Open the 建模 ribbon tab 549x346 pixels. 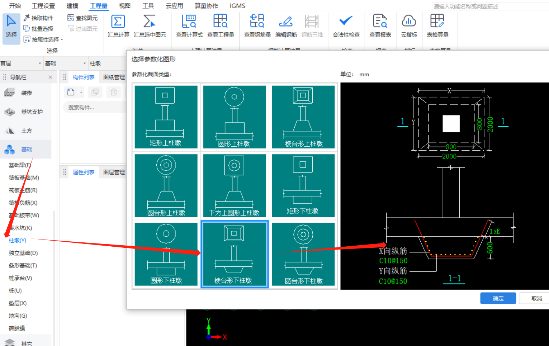coord(72,6)
